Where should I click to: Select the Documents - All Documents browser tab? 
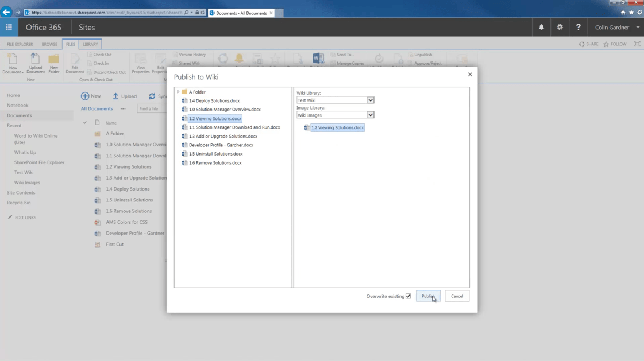[x=241, y=13]
